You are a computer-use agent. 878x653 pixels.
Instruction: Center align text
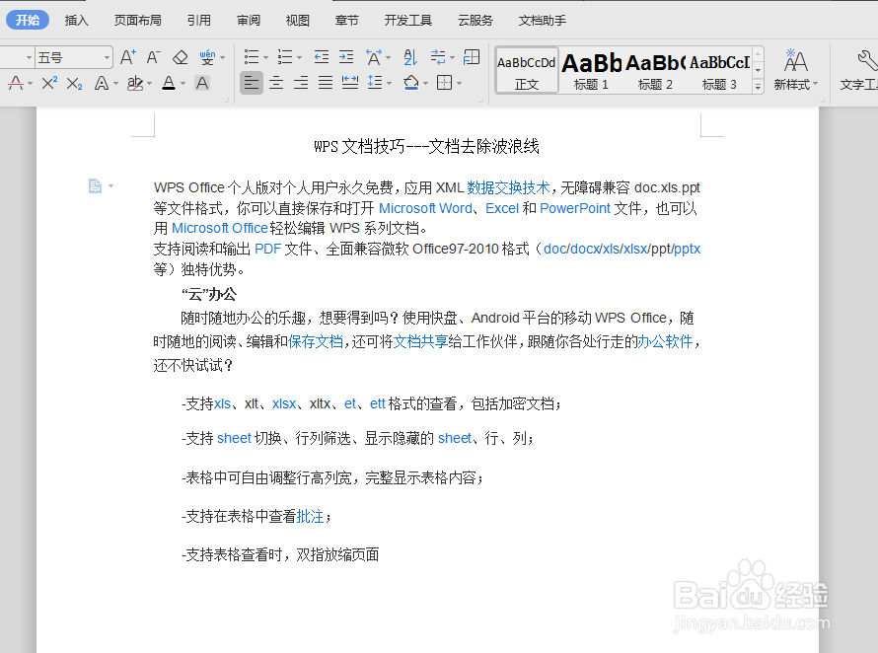(276, 84)
